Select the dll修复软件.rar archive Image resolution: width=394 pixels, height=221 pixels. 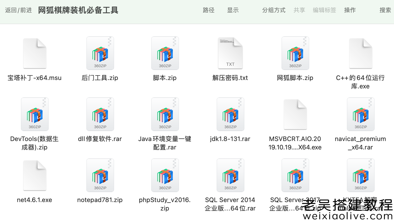(x=100, y=114)
